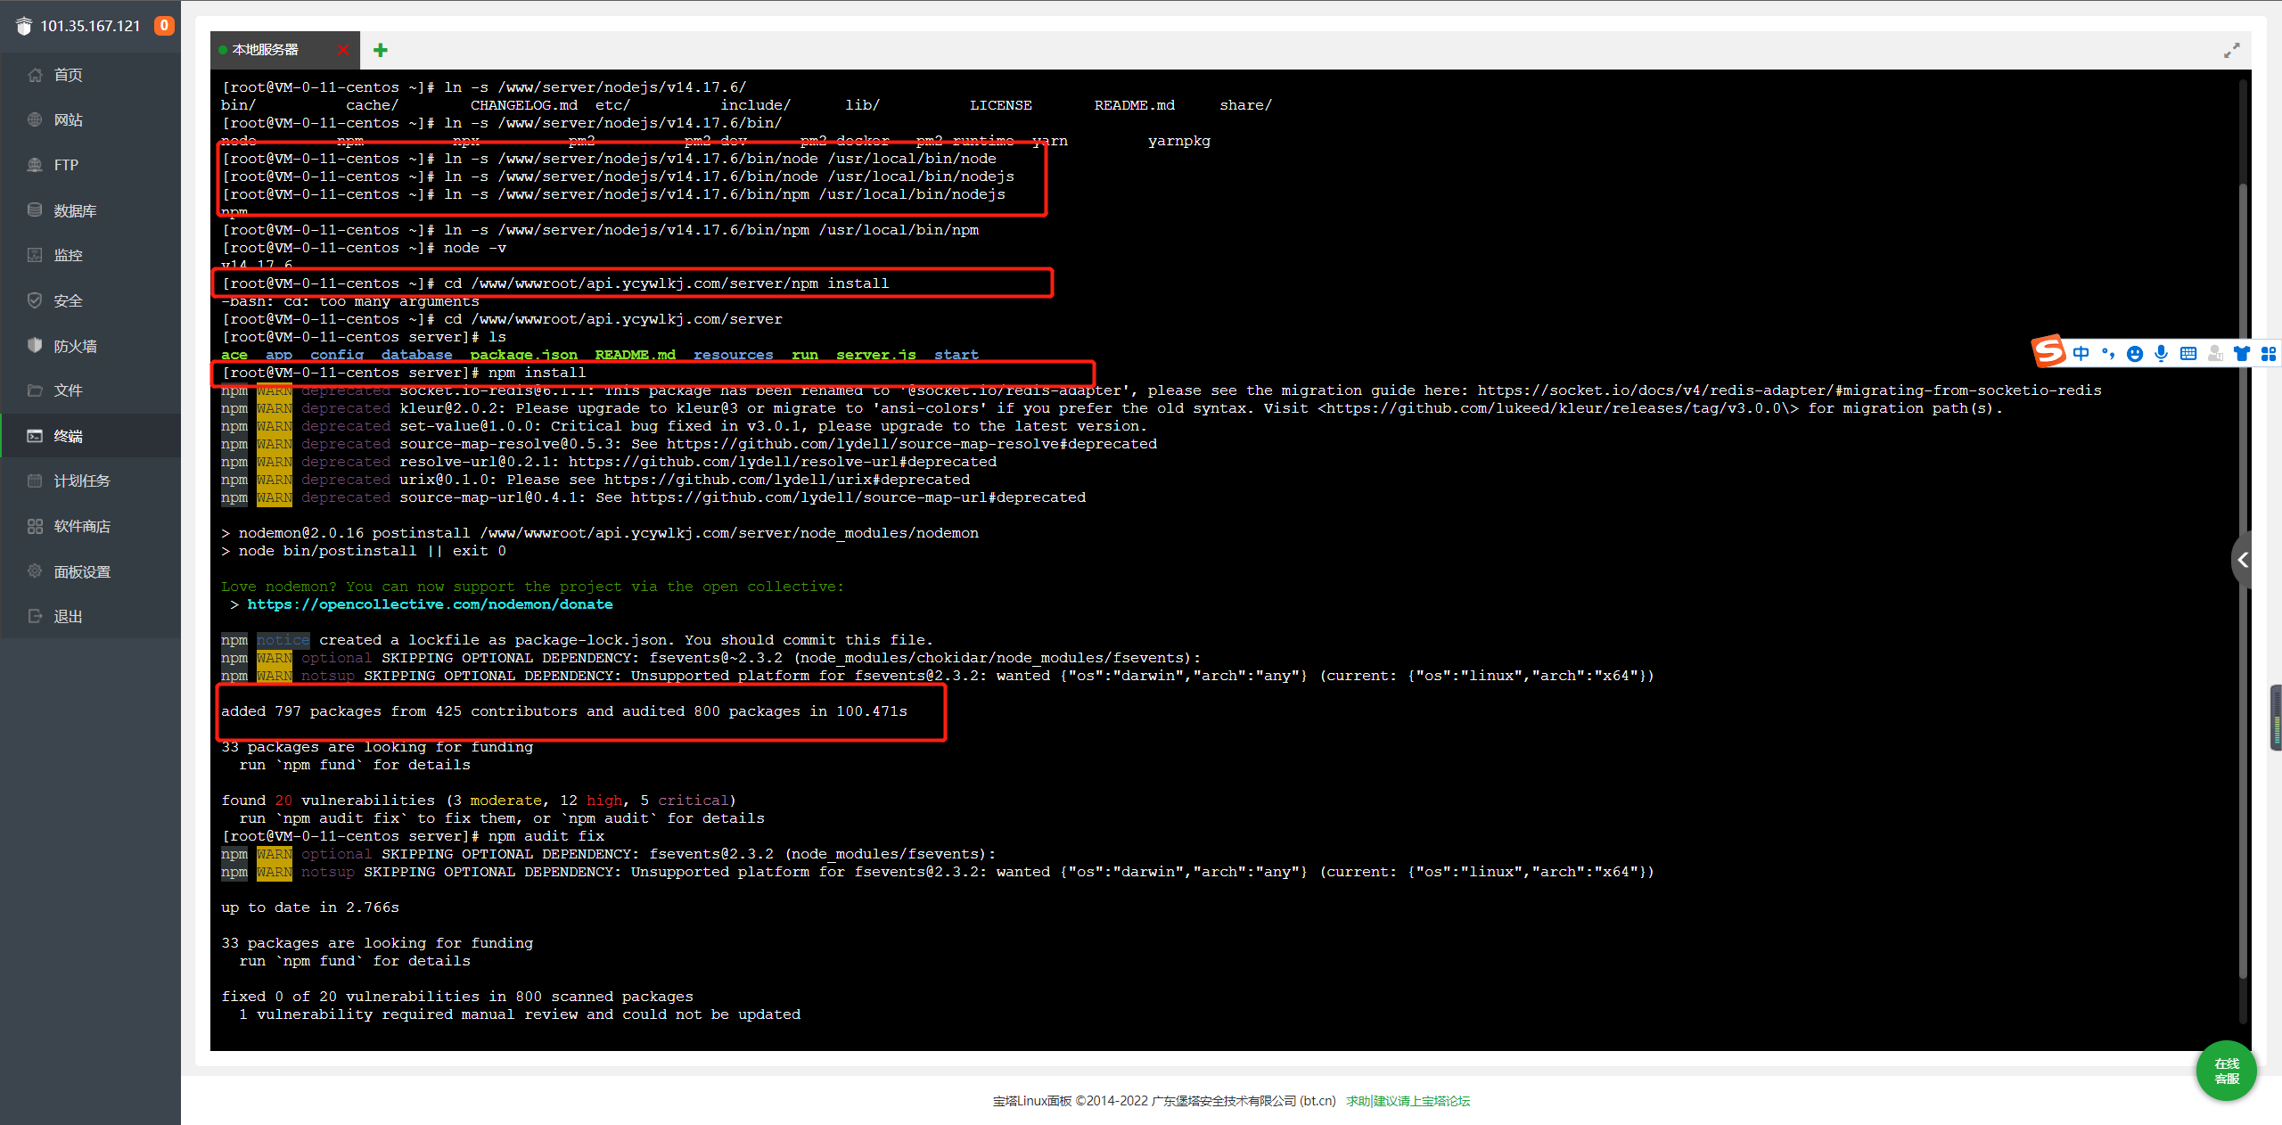The height and width of the screenshot is (1125, 2282).
Task: Open the 首页 home page
Action: point(68,75)
